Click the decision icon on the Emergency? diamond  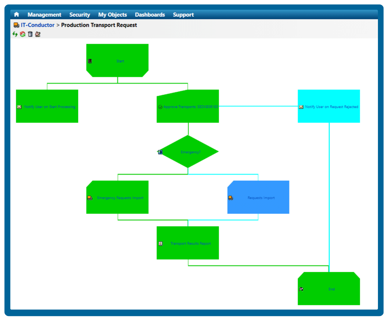coord(160,152)
